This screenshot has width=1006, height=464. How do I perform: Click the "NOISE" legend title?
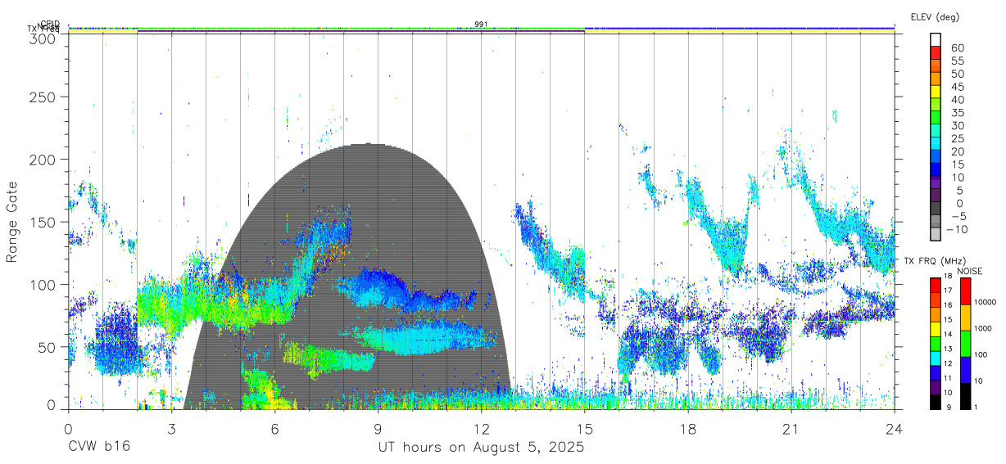[972, 271]
